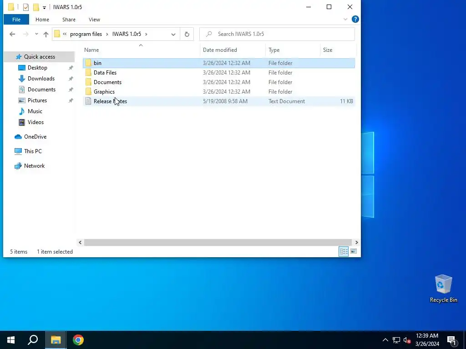This screenshot has width=466, height=349.
Task: Click the taskbar search magnifier
Action: coord(33,340)
